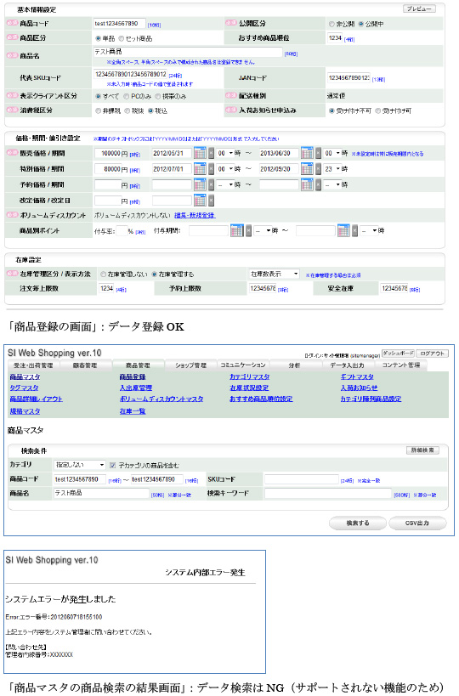Clear the 付与期間 end date
459x696 pixels.
coord(355,230)
